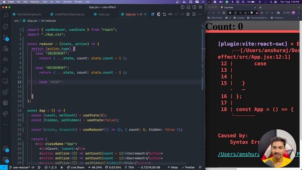Image resolution: width=302 pixels, height=170 pixels.
Task: Open Freelance bookmarks folder
Action: pos(277,18)
